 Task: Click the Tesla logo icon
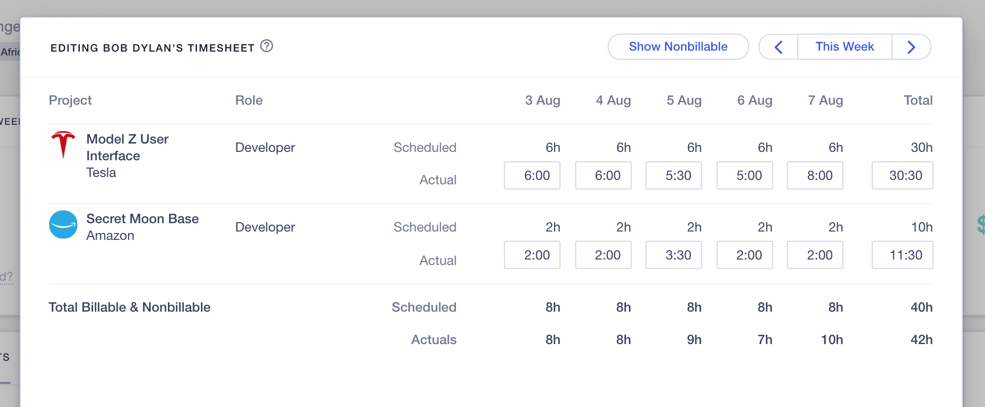(63, 144)
